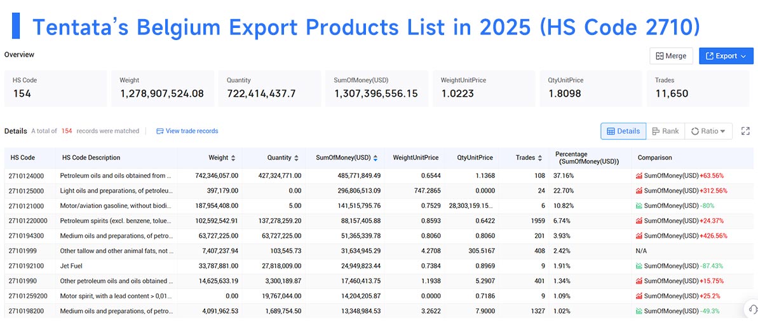Click HS Code cell 27101220000
This screenshot has width=758, height=325.
[28, 221]
